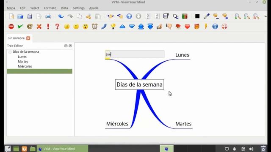Set the blue info circle flag
The image size is (271, 152).
click(215, 27)
